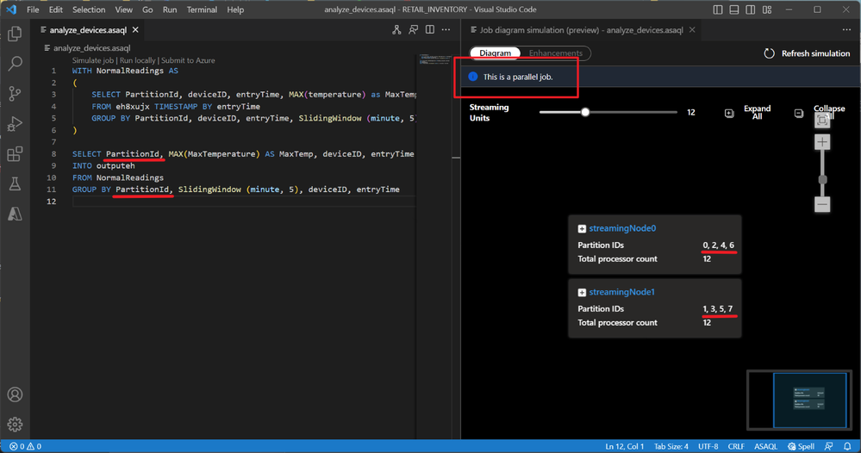Switch to the Diagram view toggle

coord(496,53)
